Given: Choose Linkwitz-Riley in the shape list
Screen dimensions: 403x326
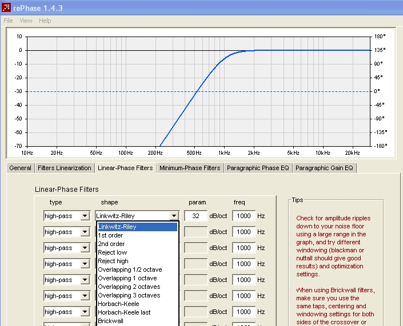Looking at the screenshot, I should pyautogui.click(x=138, y=227).
